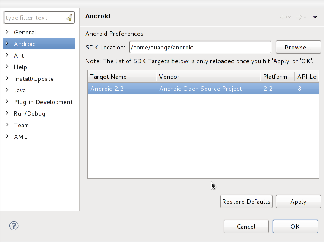
Task: Click the Cancel button
Action: (x=246, y=227)
